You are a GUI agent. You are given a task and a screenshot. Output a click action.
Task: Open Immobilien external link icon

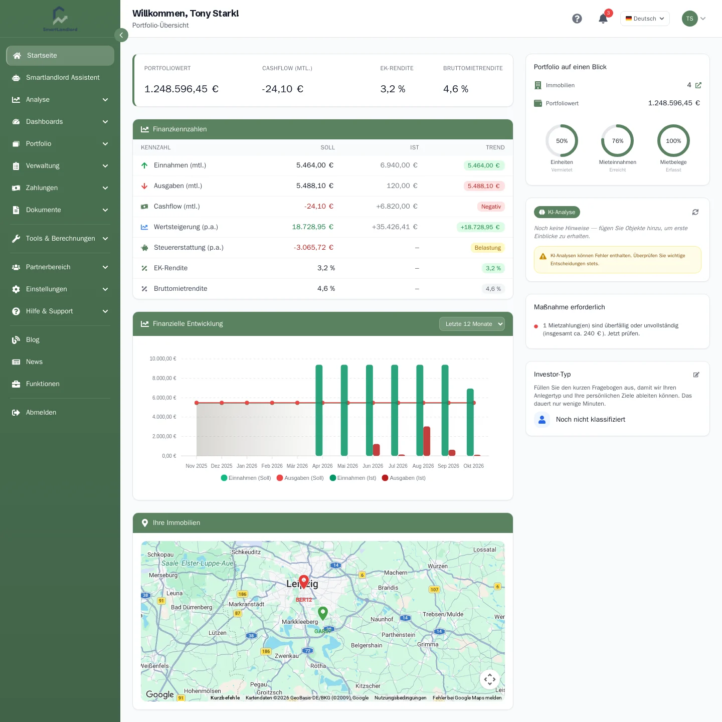coord(698,85)
